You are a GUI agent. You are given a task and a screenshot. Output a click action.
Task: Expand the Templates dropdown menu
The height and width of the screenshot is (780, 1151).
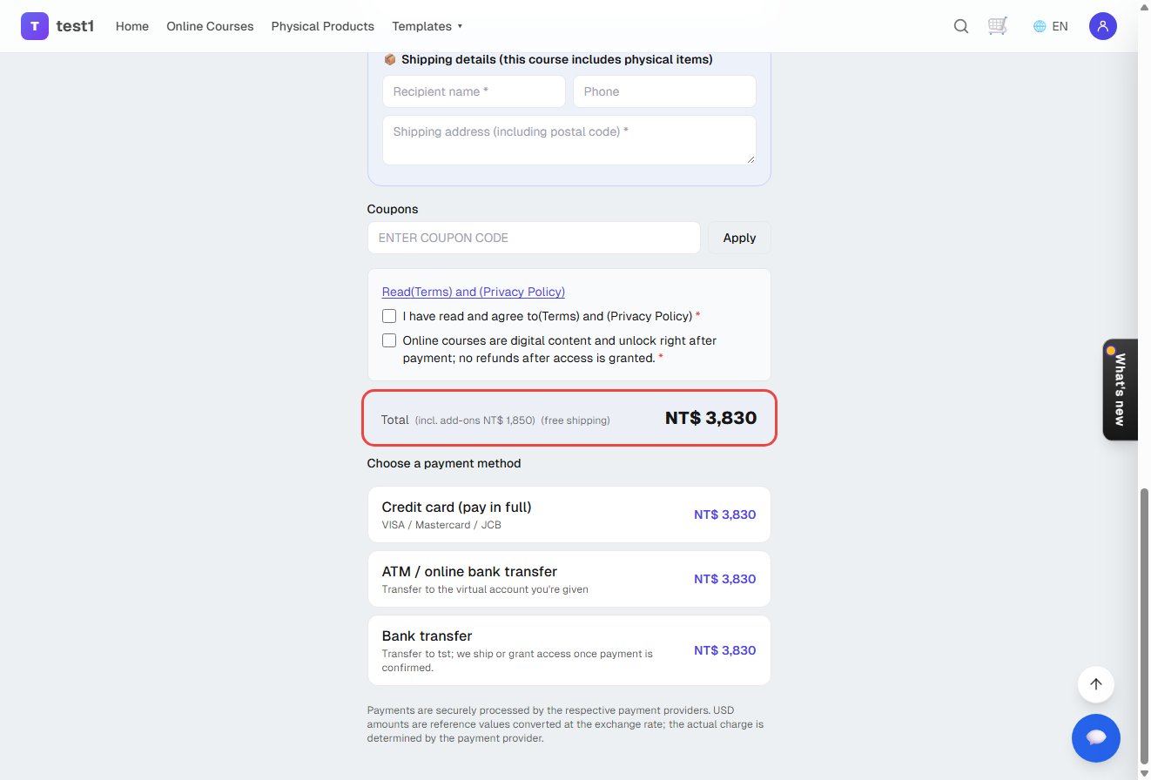pos(427,26)
